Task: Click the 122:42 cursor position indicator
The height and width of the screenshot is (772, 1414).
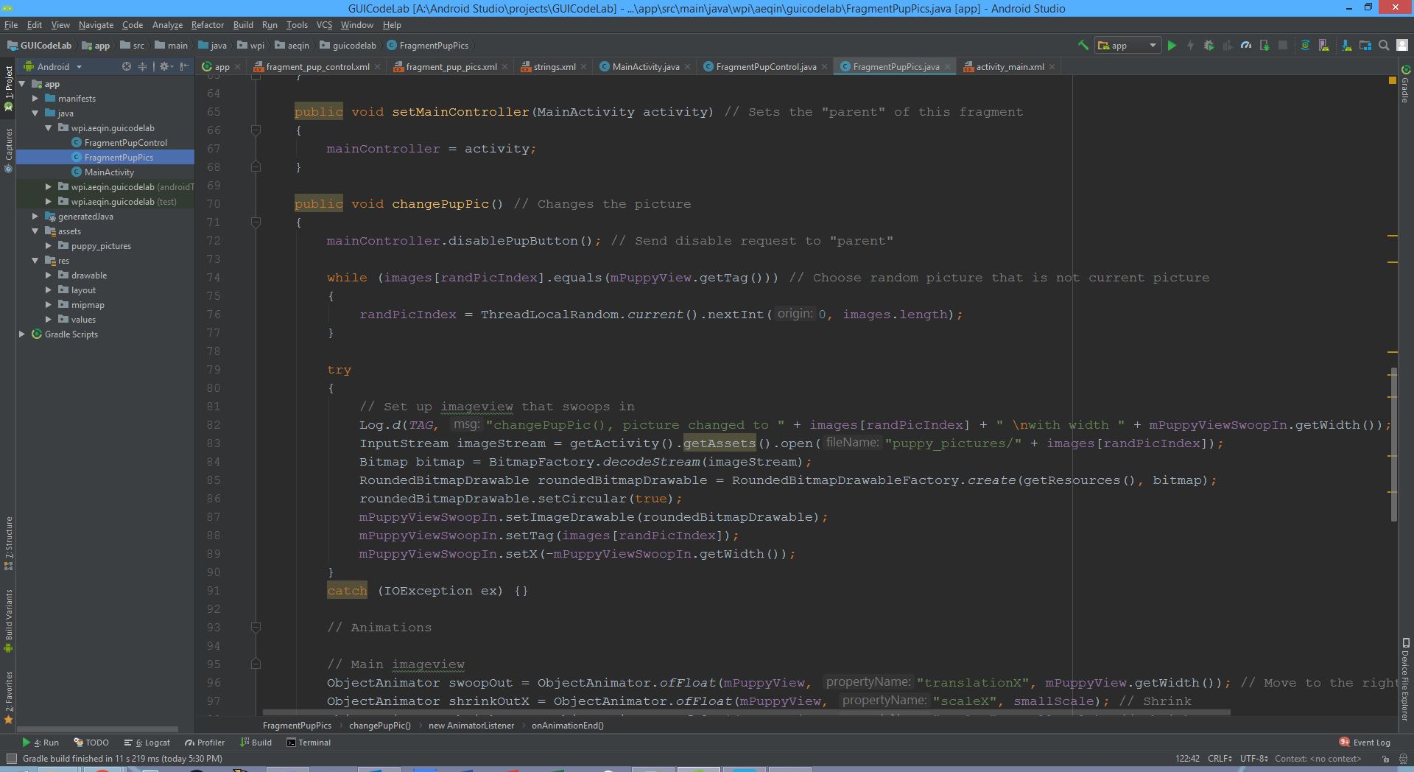Action: coord(1187,758)
